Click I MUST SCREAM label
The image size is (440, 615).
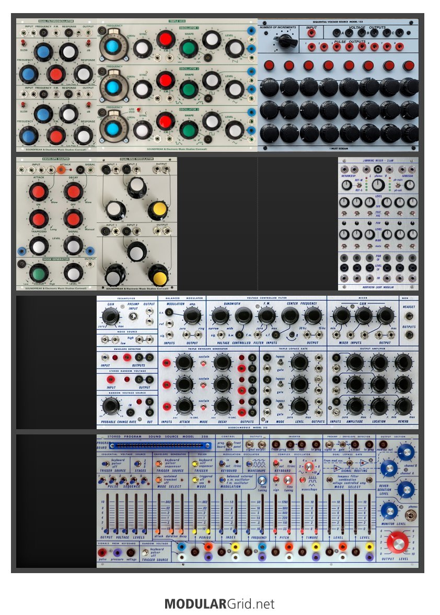pyautogui.click(x=339, y=148)
